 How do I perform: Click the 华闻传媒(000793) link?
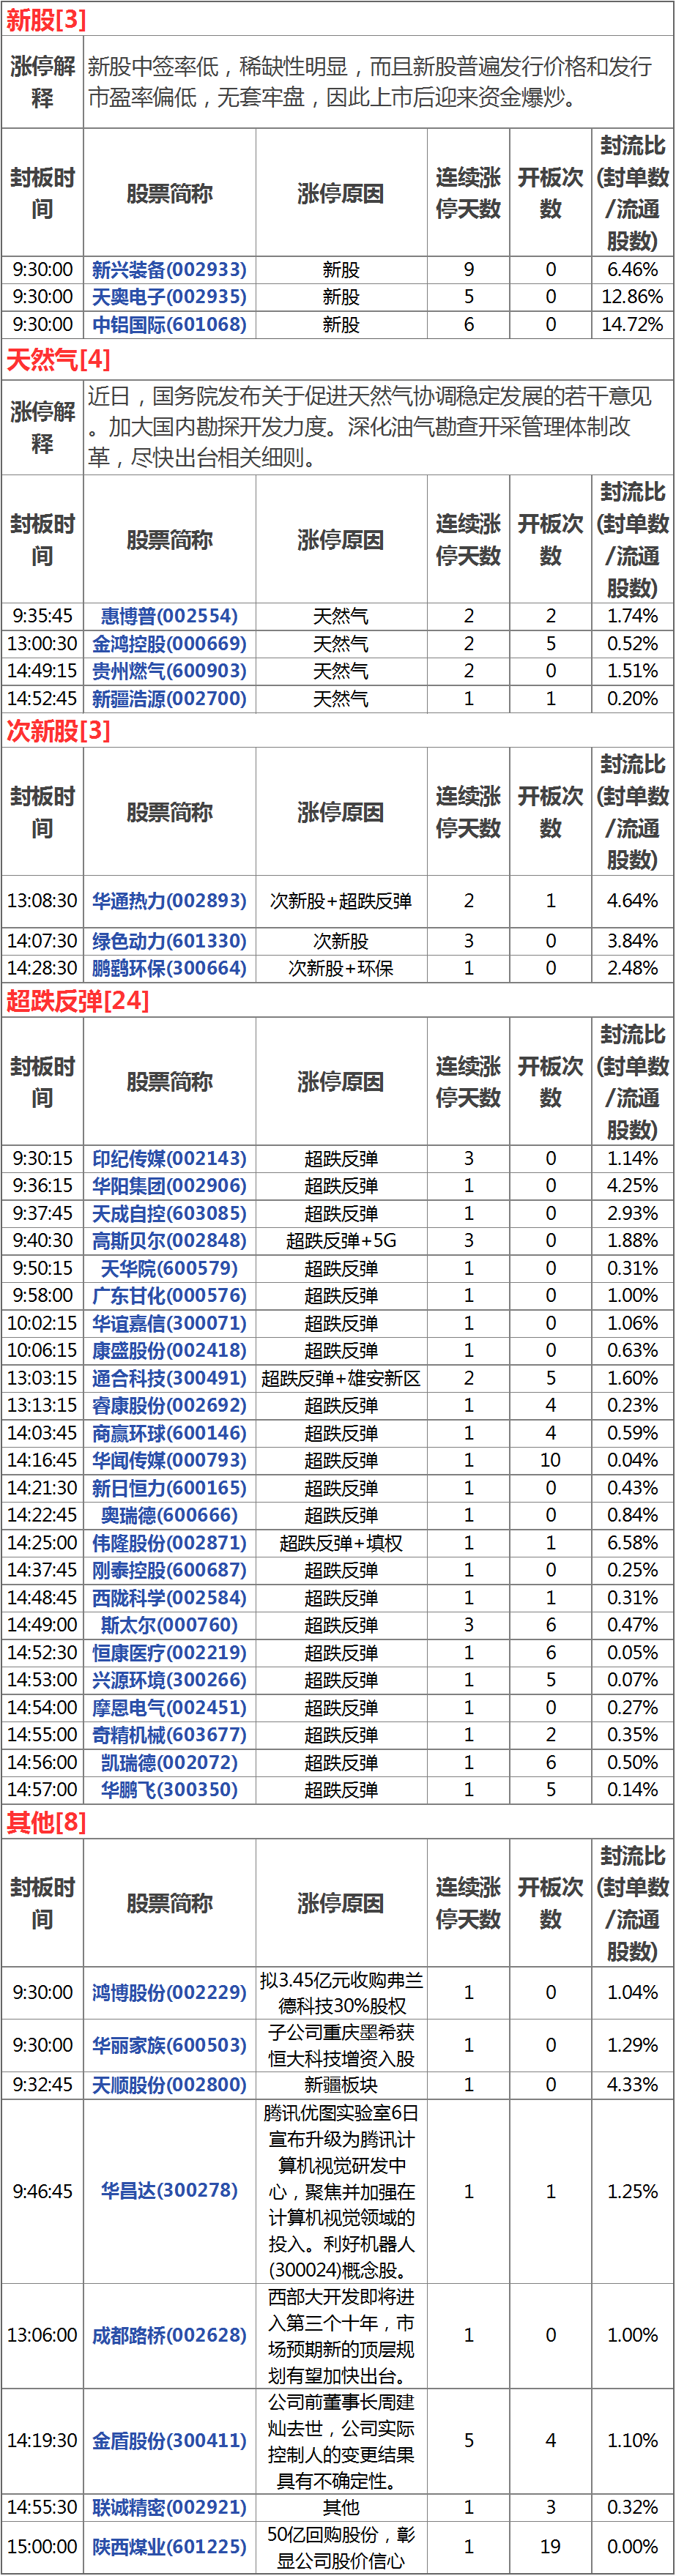pyautogui.click(x=169, y=1461)
